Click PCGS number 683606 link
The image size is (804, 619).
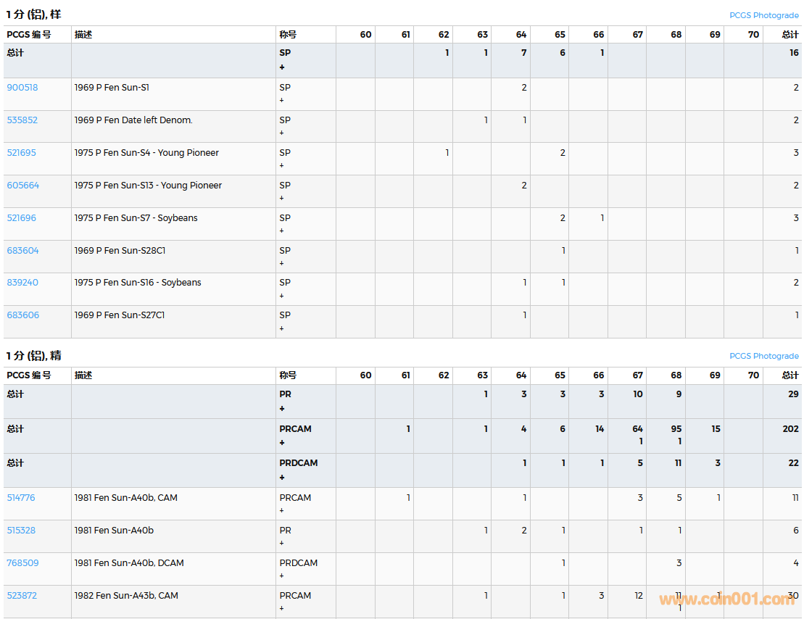click(x=23, y=315)
